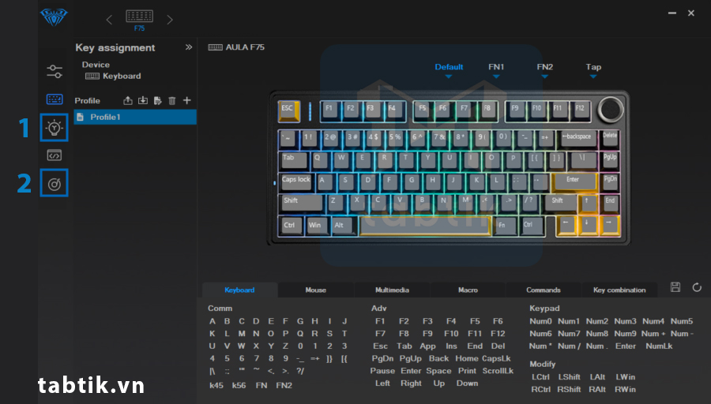The image size is (711, 404).
Task: Export profile with the upload icon
Action: click(x=128, y=100)
